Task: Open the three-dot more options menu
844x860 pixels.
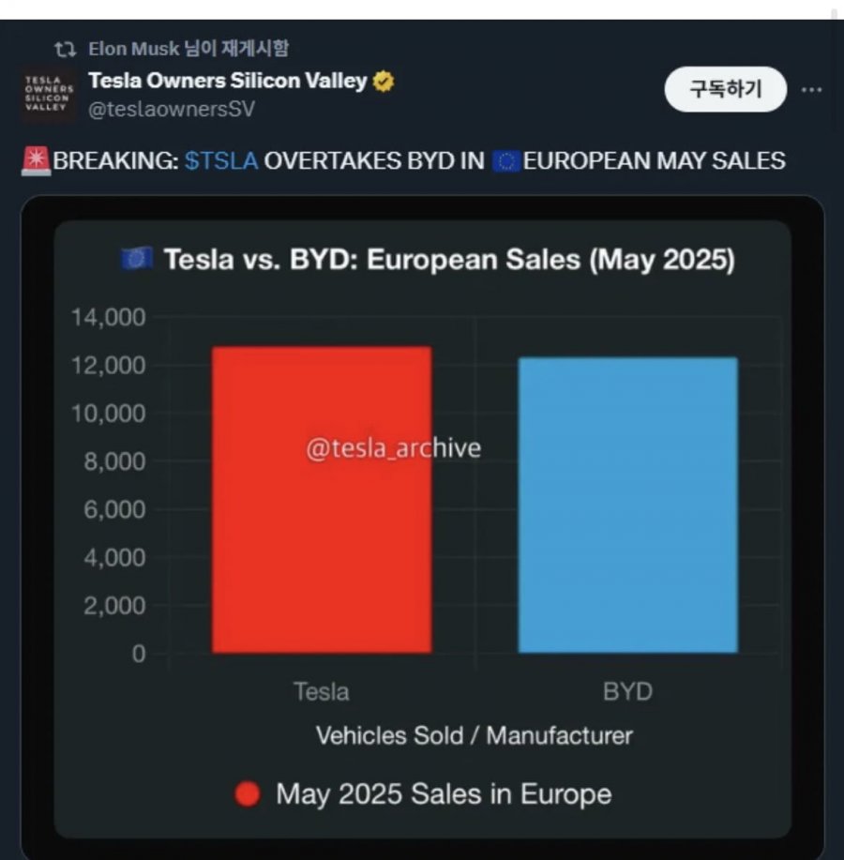Action: pyautogui.click(x=811, y=89)
